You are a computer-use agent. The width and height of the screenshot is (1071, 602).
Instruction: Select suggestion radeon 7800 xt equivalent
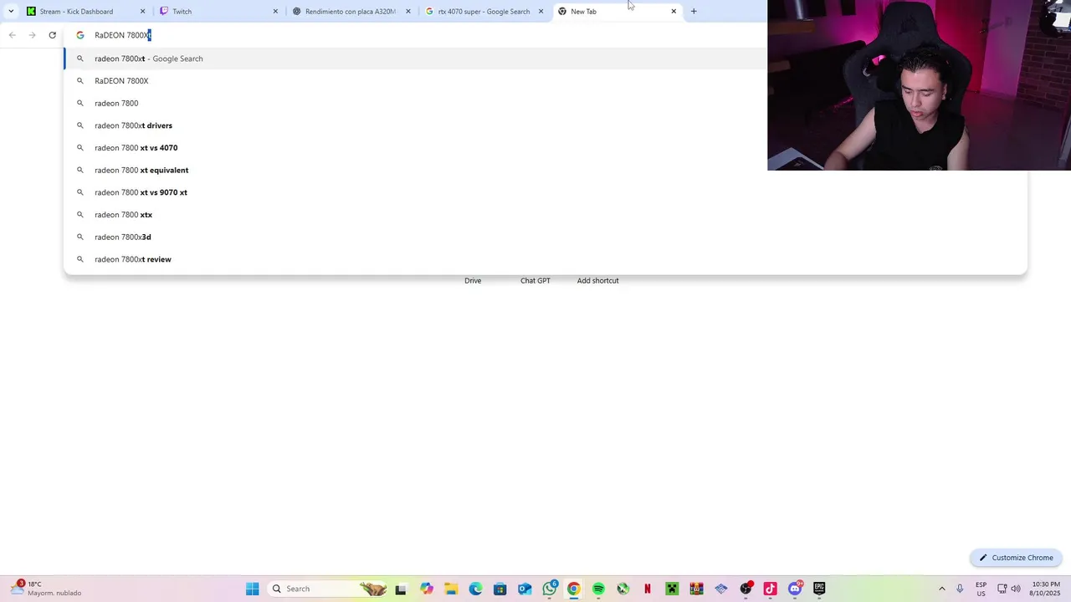545,170
